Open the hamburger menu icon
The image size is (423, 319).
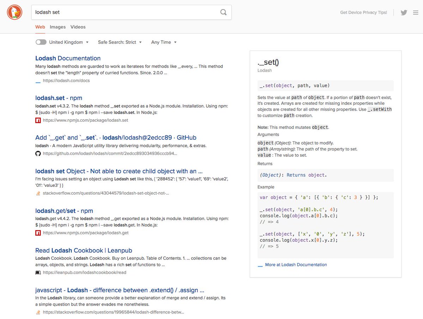click(x=415, y=12)
